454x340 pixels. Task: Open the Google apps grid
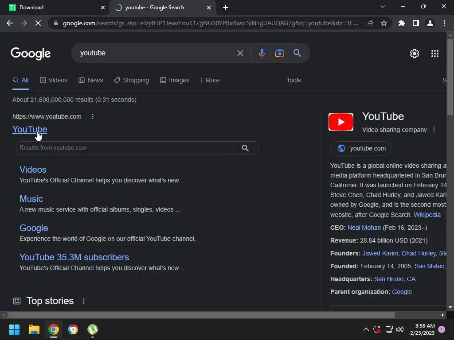pos(434,54)
